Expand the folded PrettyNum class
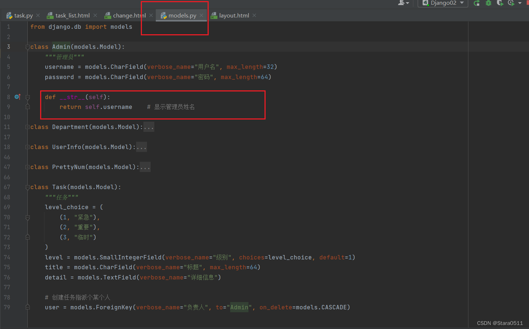Viewport: 529px width, 329px height. 27,167
